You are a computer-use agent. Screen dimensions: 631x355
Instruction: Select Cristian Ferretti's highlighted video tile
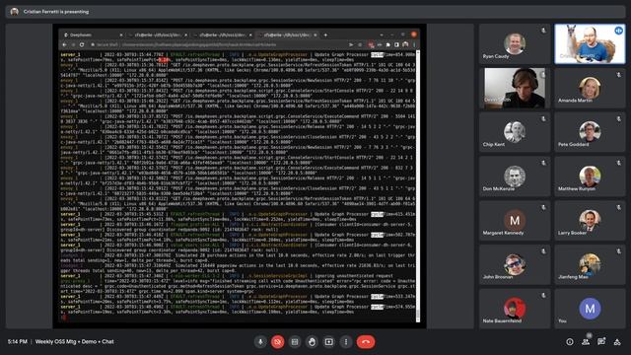coord(590,43)
